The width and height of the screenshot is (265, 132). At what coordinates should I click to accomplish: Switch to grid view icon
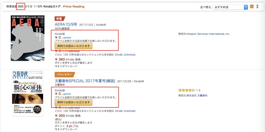pos(257,7)
